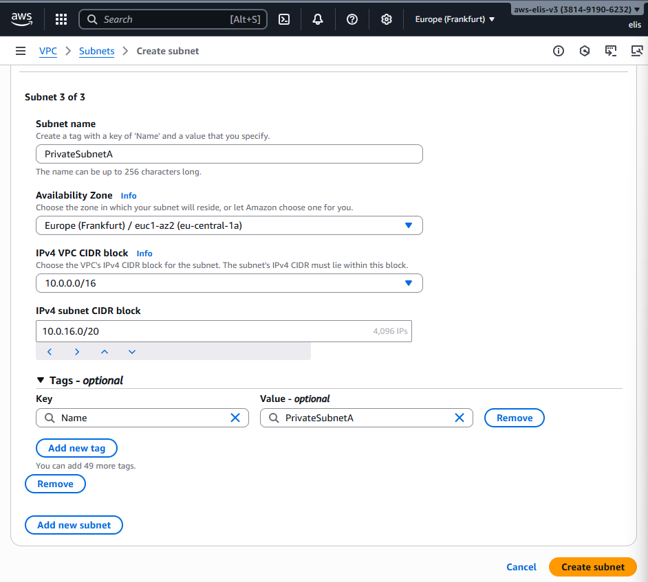Click the CIDR up chevron
This screenshot has height=582, width=648.
pyautogui.click(x=105, y=352)
